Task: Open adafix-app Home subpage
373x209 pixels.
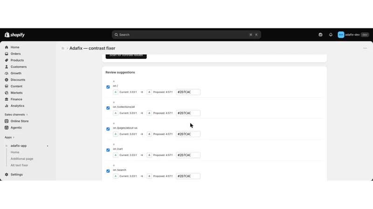Action: [x=15, y=152]
